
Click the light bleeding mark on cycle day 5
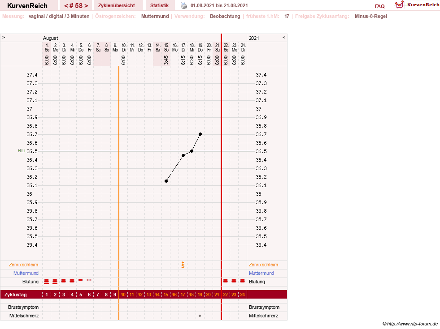(81, 280)
